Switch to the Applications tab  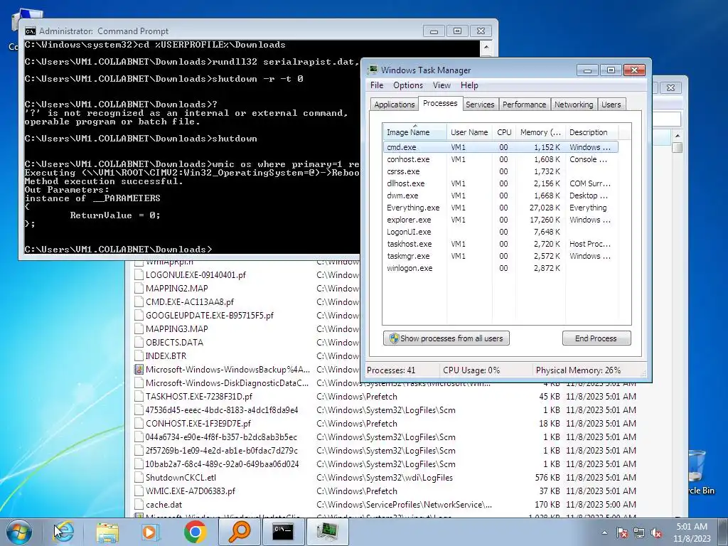coord(394,105)
